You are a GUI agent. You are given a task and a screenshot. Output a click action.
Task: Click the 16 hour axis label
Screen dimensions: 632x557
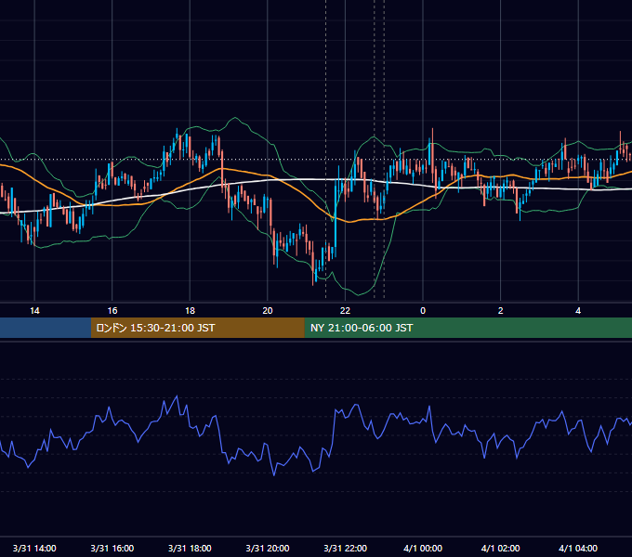[x=112, y=311]
